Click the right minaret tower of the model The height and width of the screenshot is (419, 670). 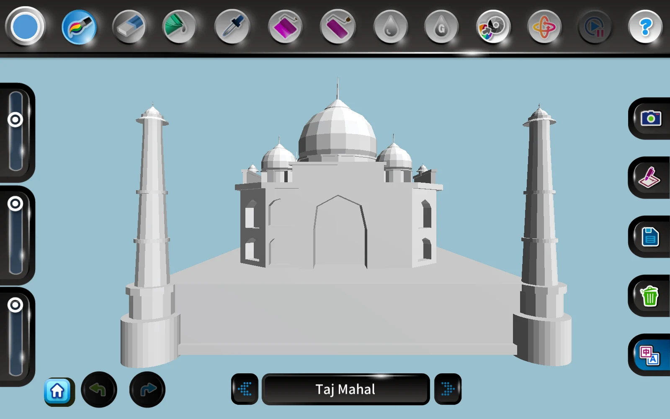tap(541, 235)
